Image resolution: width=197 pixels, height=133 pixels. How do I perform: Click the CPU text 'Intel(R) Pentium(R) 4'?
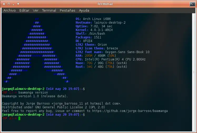[104, 59]
